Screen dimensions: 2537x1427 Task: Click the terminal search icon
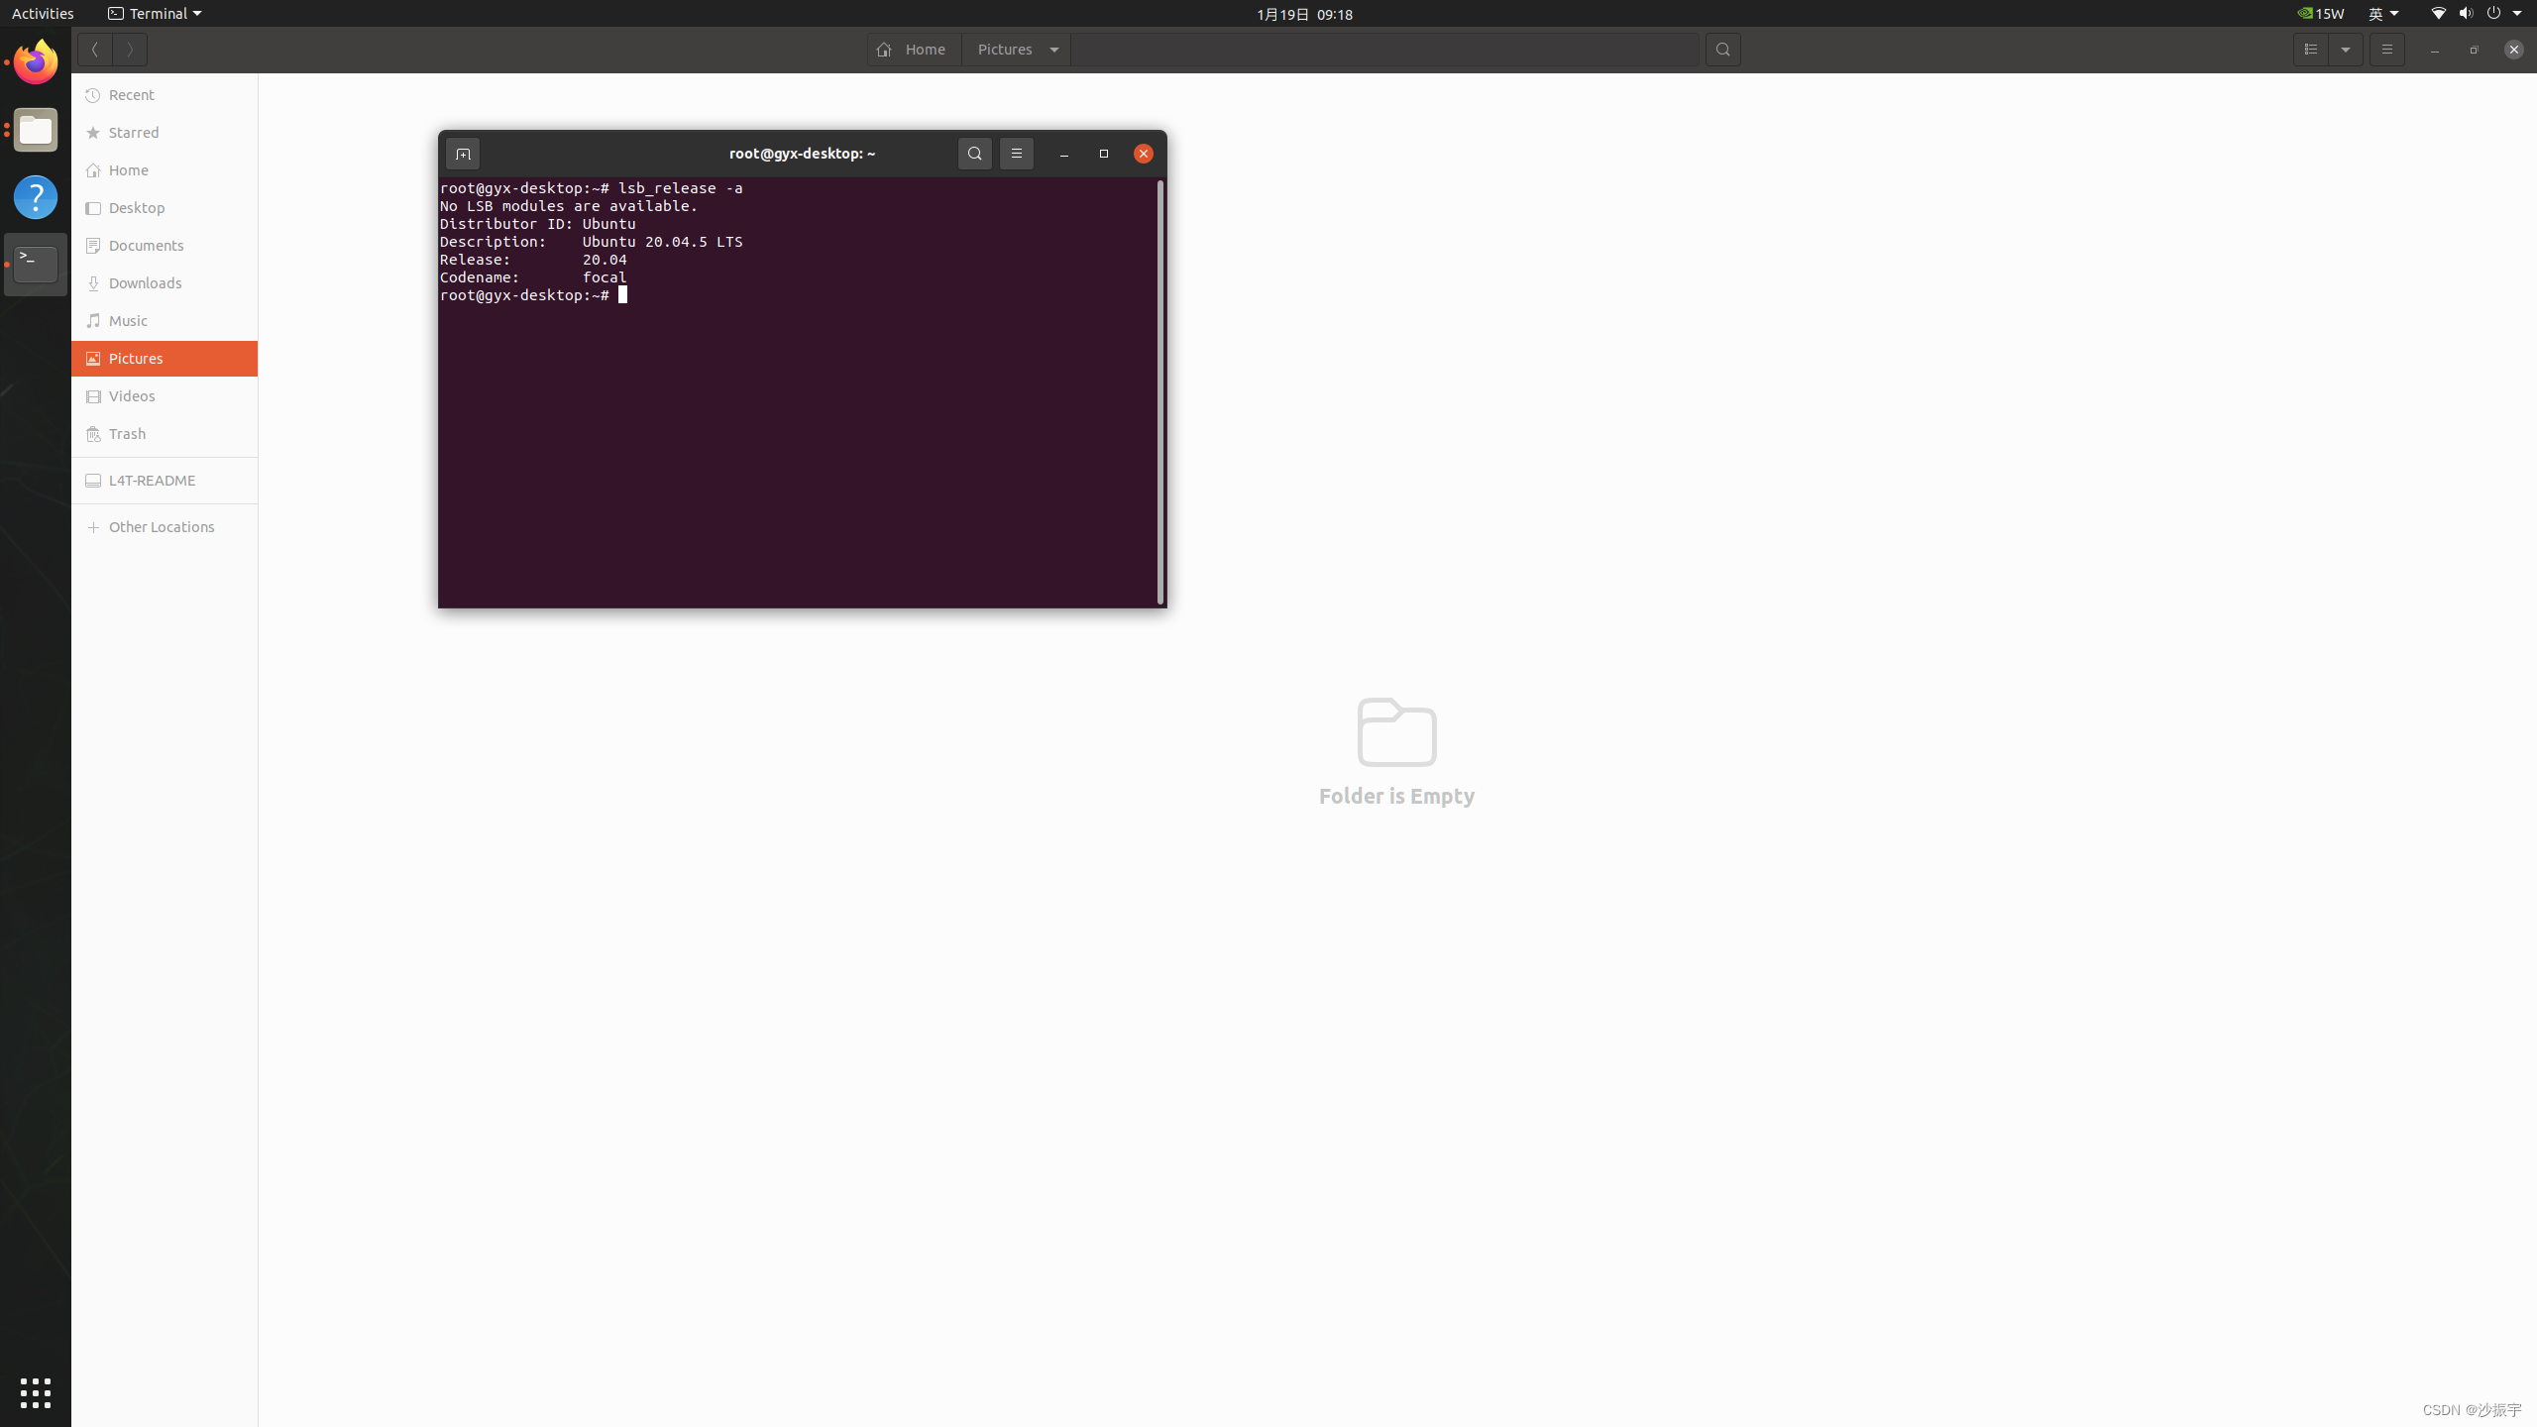coord(974,154)
